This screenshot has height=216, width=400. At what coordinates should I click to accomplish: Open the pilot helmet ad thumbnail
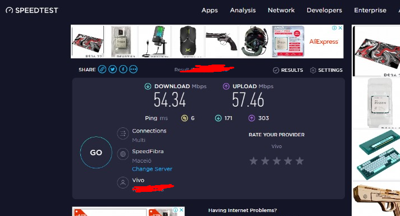pyautogui.click(x=255, y=42)
